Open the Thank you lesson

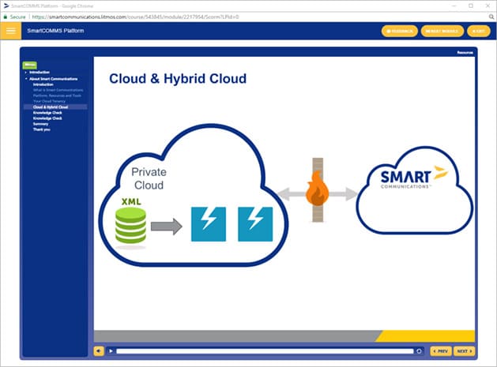coord(42,129)
